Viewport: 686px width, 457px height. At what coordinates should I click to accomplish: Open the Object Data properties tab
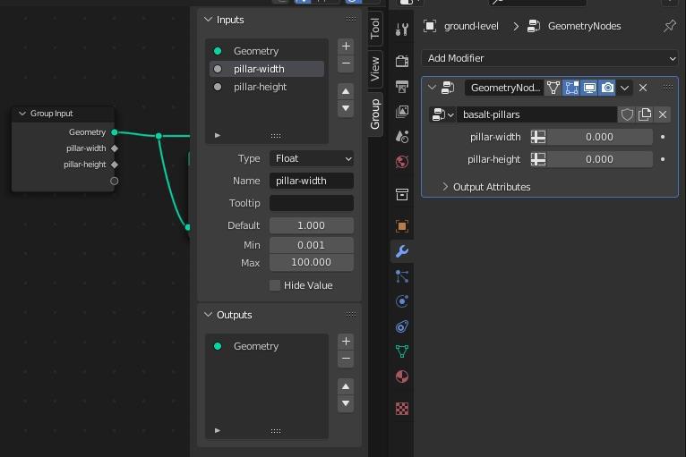pos(402,351)
